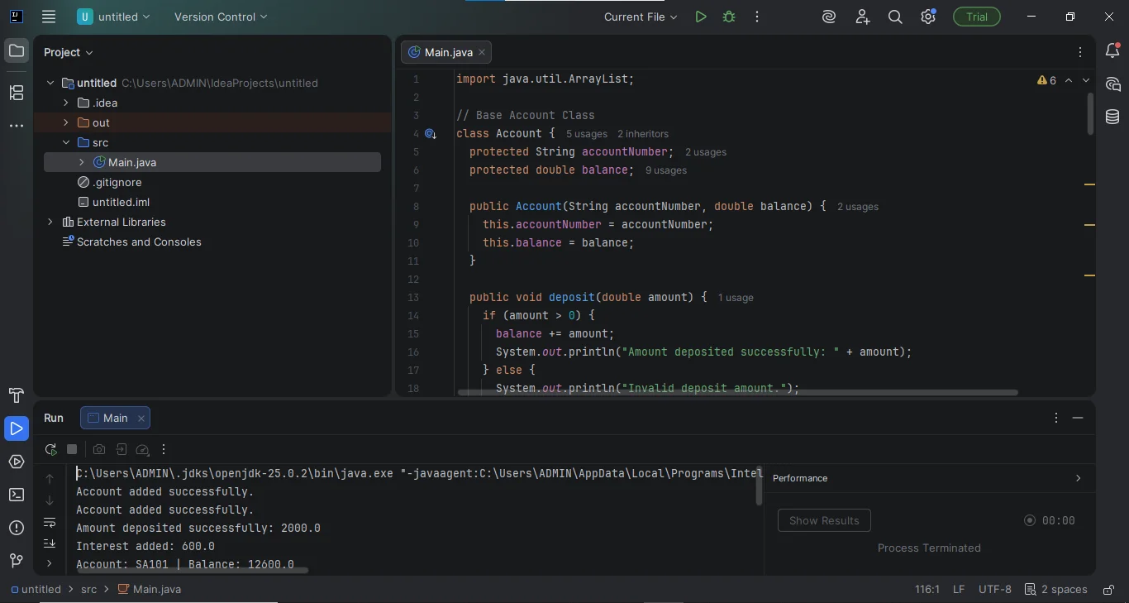Open the untitled project dropdown

pyautogui.click(x=114, y=17)
